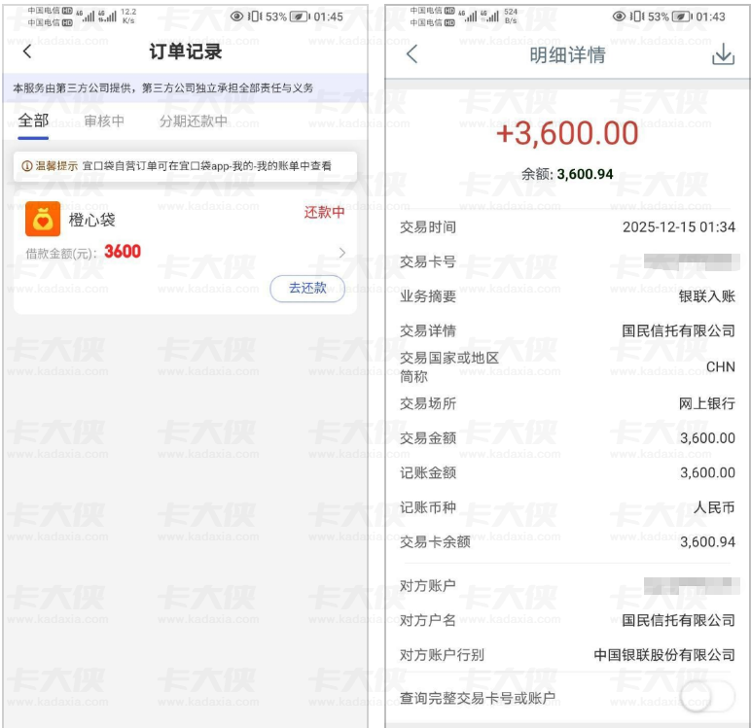Tap the 温馨提示 info icon
Viewport: 751px width, 728px height.
click(x=27, y=166)
